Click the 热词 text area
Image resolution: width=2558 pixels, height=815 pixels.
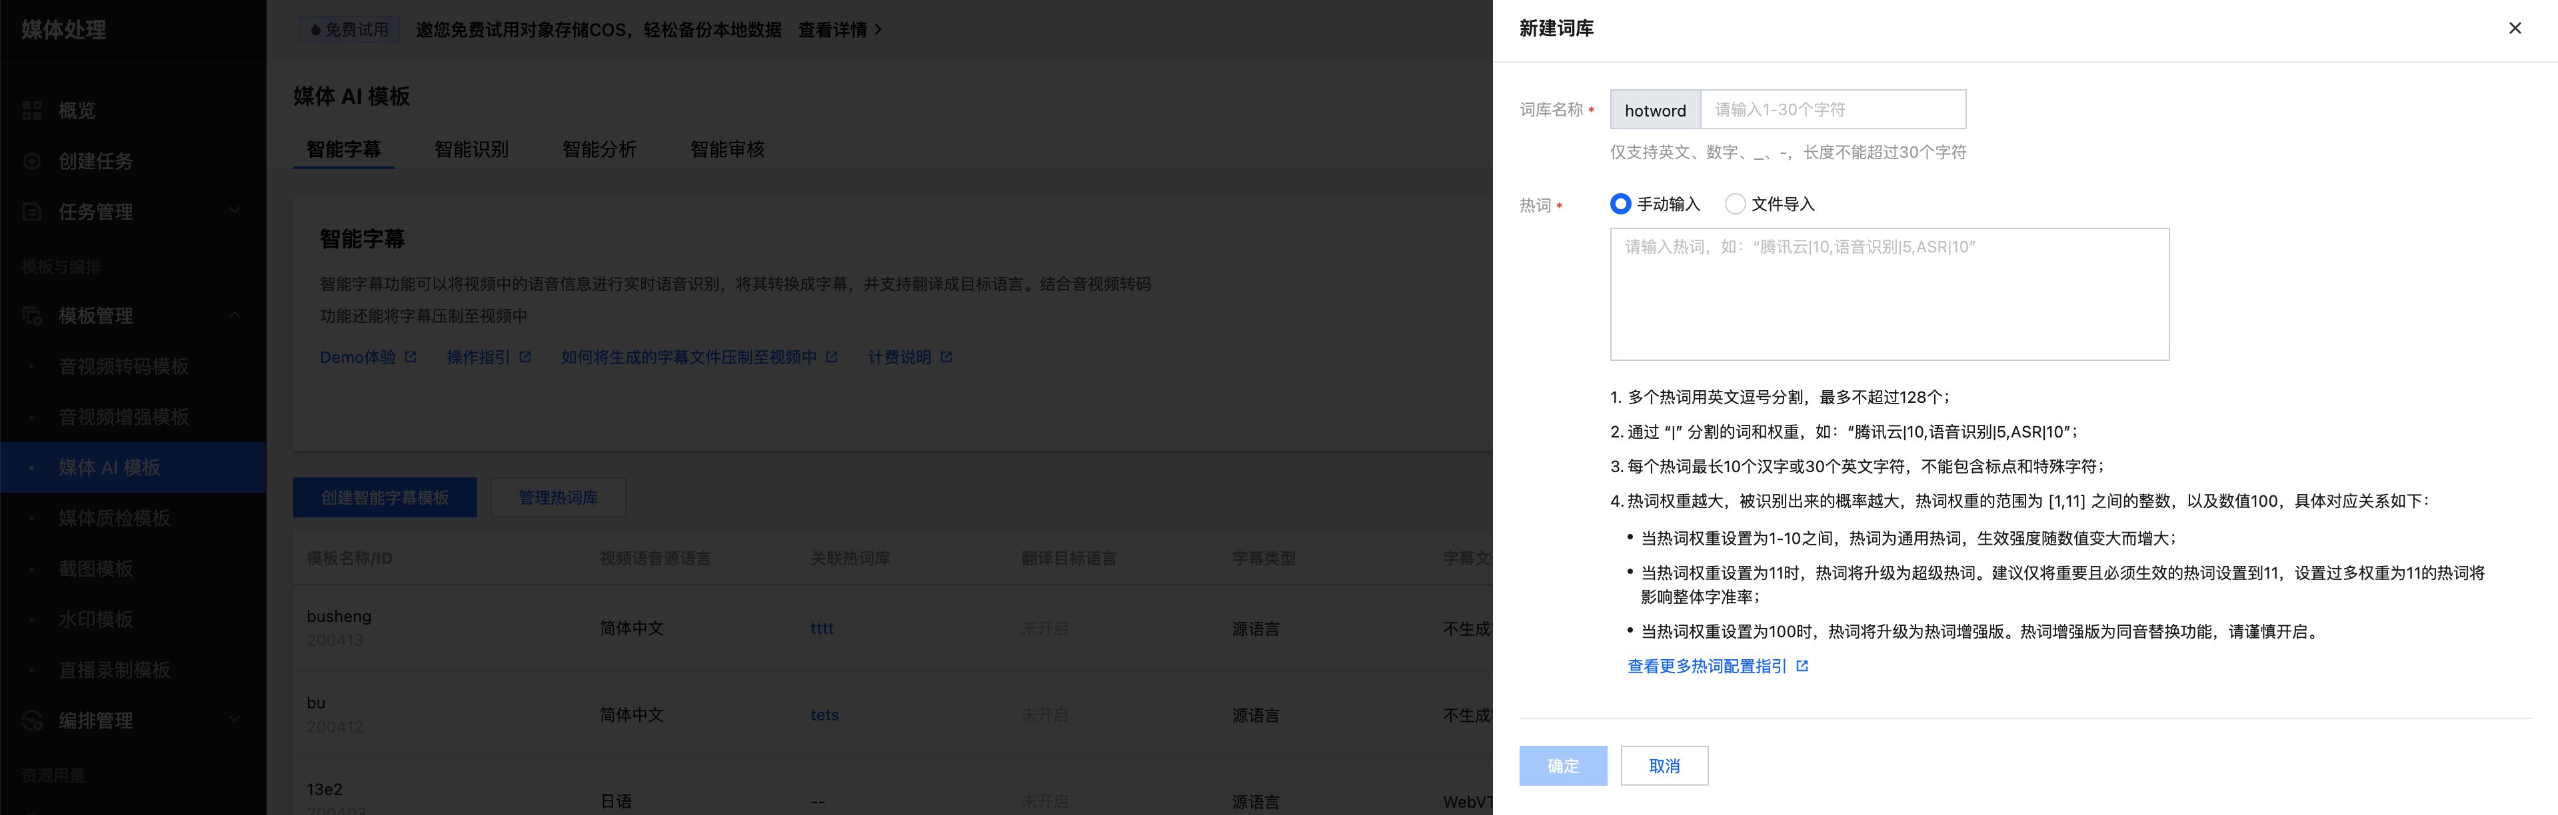(x=1889, y=294)
